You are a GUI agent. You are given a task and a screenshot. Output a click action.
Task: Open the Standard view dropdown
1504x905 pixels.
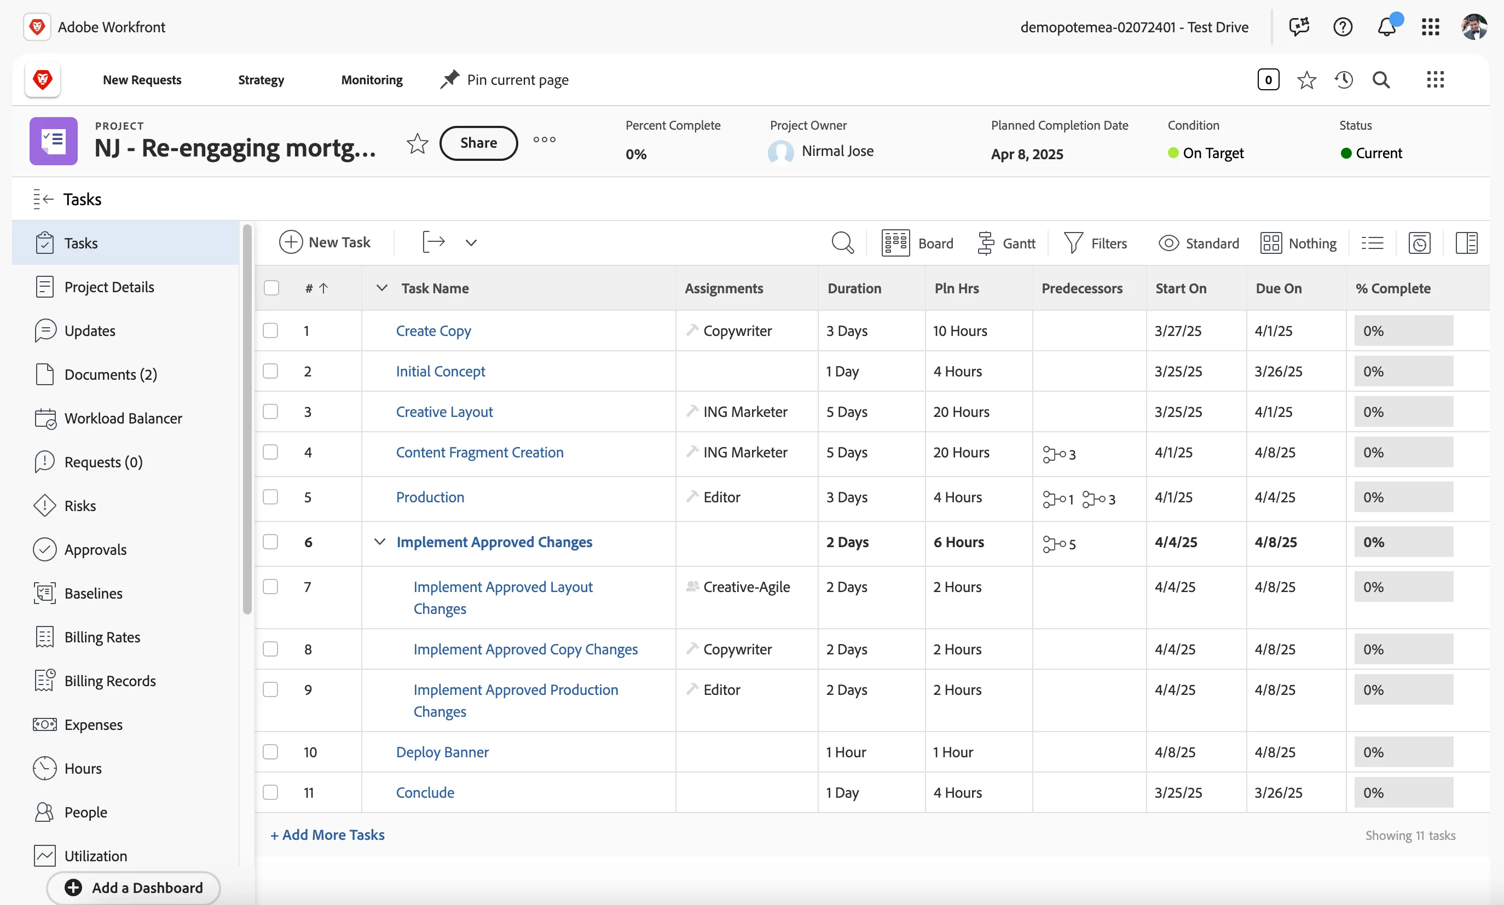[1199, 243]
